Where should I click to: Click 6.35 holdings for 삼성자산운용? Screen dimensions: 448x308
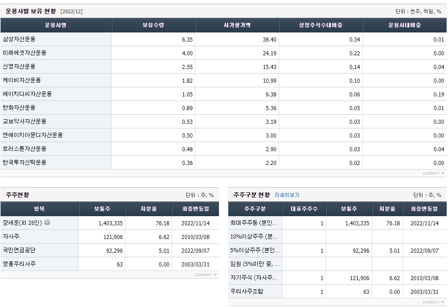coord(187,39)
